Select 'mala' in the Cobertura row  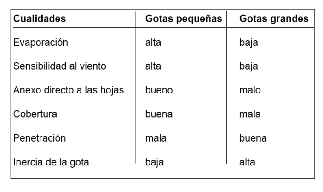click(250, 114)
